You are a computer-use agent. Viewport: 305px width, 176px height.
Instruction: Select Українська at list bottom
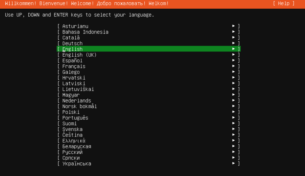click(x=149, y=163)
